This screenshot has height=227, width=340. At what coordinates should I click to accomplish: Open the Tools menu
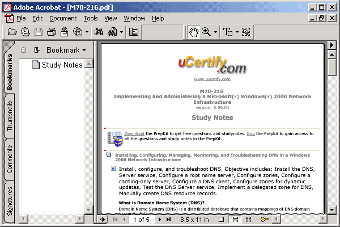coord(91,19)
